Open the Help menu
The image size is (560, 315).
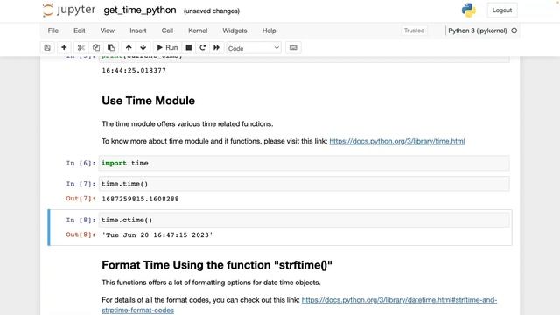coord(269,31)
